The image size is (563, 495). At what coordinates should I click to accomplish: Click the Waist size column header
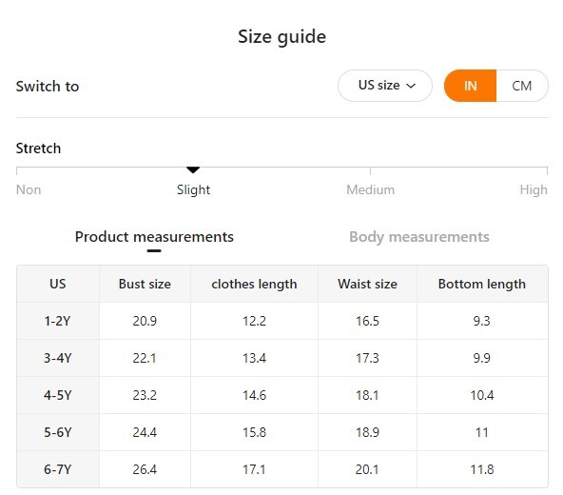pyautogui.click(x=367, y=284)
